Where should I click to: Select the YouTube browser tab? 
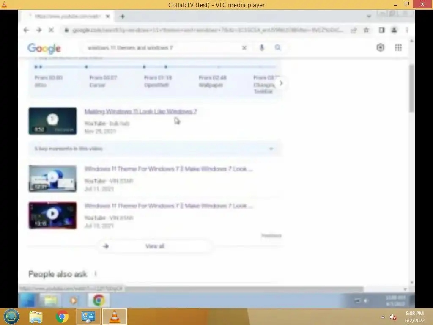tap(68, 17)
